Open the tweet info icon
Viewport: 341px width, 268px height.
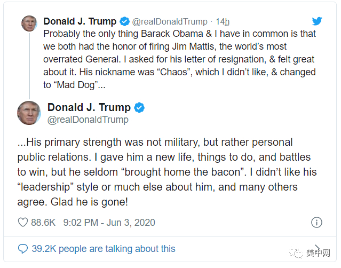[316, 222]
